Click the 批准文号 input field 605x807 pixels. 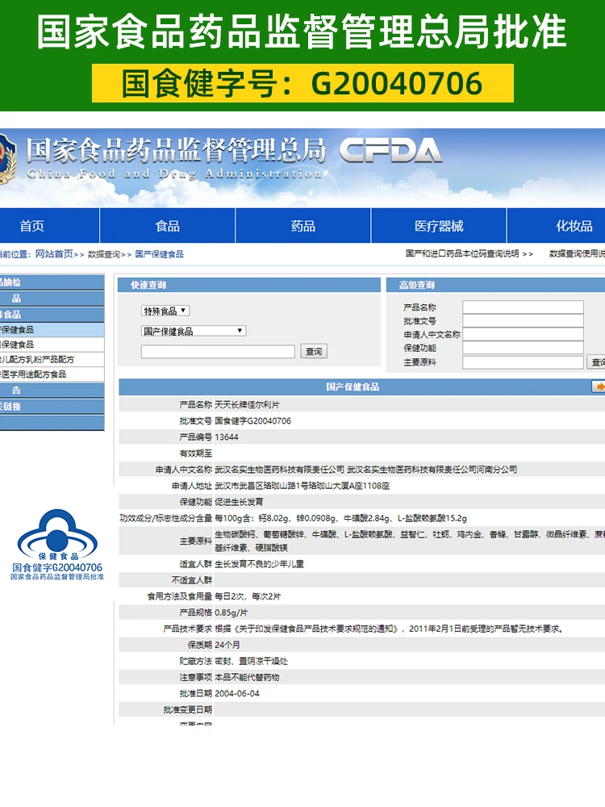[x=523, y=320]
